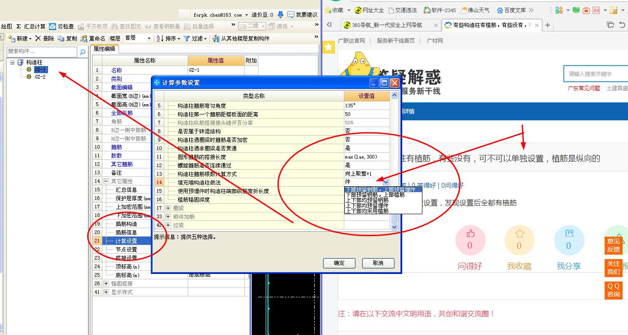The width and height of the screenshot is (628, 335).
Task: Open the 排序 sort menu
Action: pyautogui.click(x=168, y=39)
